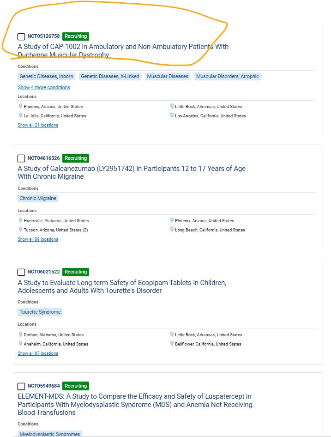Image resolution: width=331 pixels, height=437 pixels.
Task: Click the Genetic Diseases, X-Linked tag
Action: pyautogui.click(x=110, y=76)
